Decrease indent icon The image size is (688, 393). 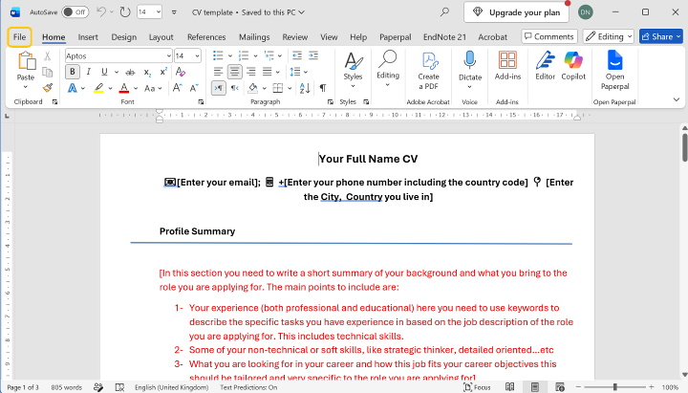[x=297, y=55]
